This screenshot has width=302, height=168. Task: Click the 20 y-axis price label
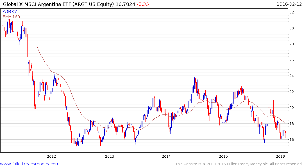coord(292,108)
